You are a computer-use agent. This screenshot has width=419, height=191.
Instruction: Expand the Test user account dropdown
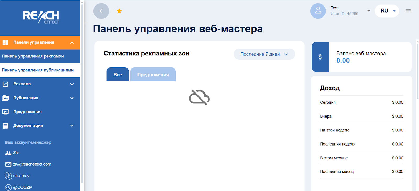369,11
